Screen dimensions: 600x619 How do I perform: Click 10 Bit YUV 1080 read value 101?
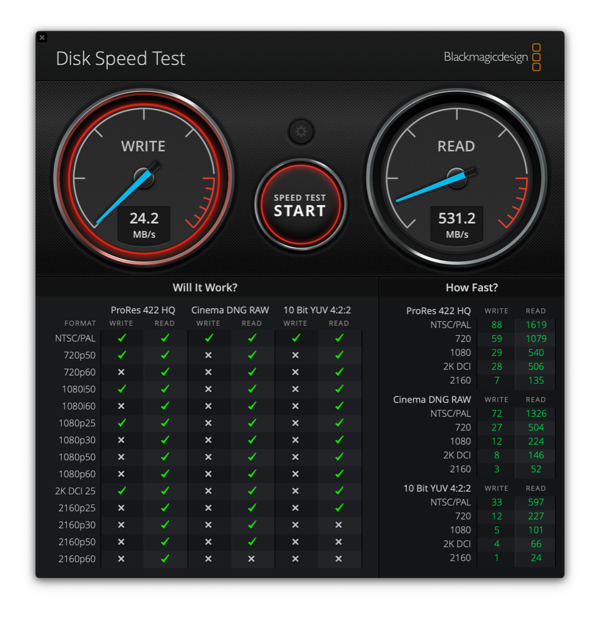click(536, 530)
